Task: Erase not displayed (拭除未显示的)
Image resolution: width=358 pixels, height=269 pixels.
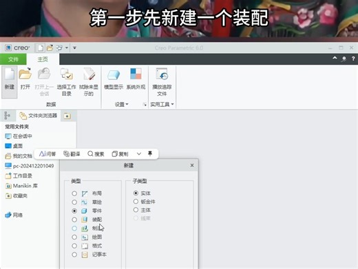Action: 89,82
